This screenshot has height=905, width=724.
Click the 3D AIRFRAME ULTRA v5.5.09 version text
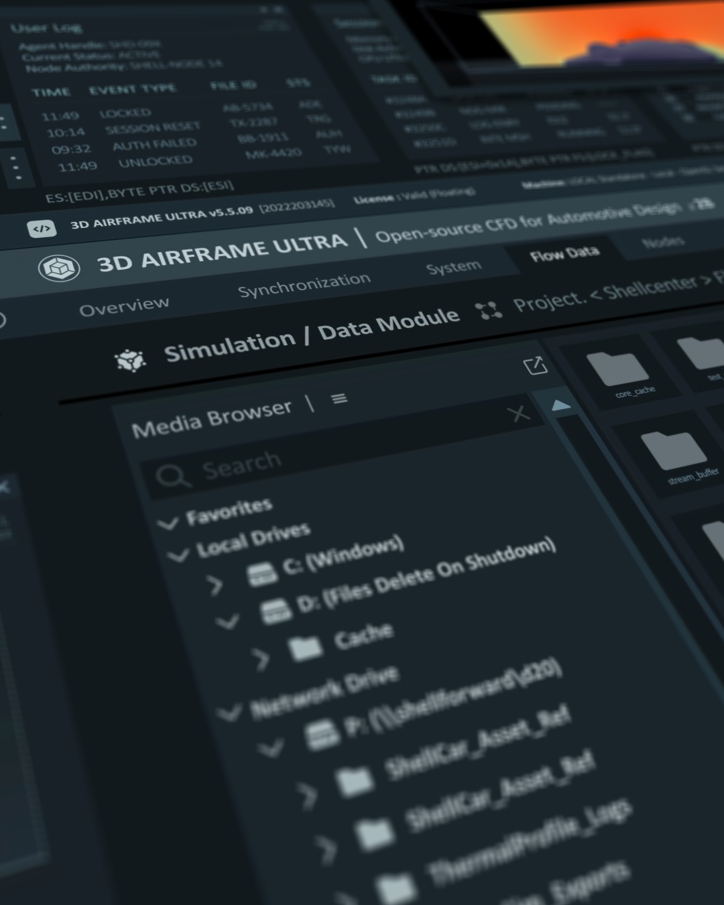[x=162, y=218]
